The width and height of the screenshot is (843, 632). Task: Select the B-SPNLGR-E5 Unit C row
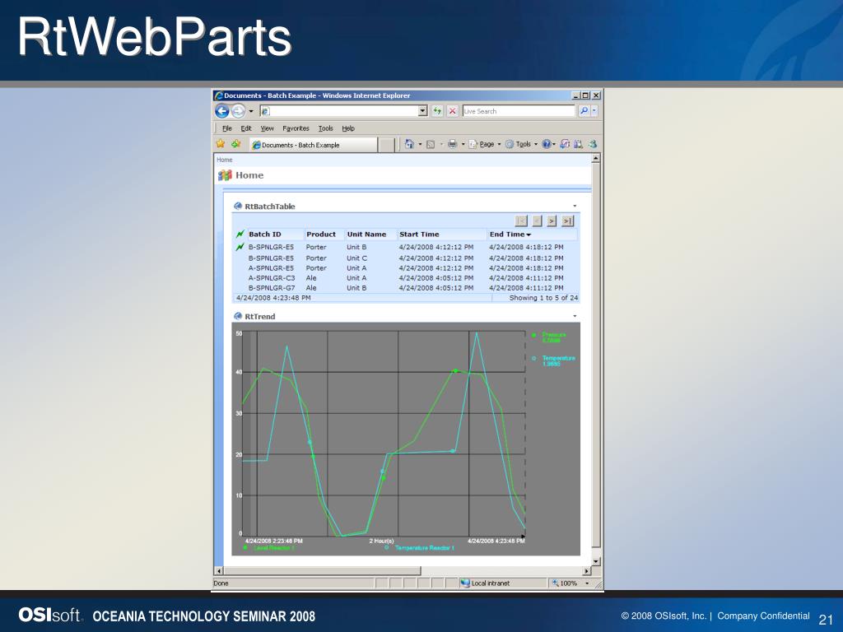click(407, 258)
